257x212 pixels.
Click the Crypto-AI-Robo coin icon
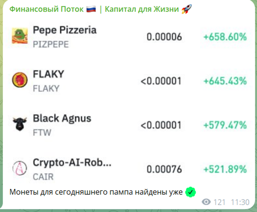coord(18,168)
